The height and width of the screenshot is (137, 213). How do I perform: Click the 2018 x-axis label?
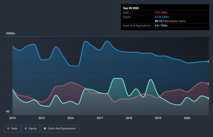(x=129, y=118)
